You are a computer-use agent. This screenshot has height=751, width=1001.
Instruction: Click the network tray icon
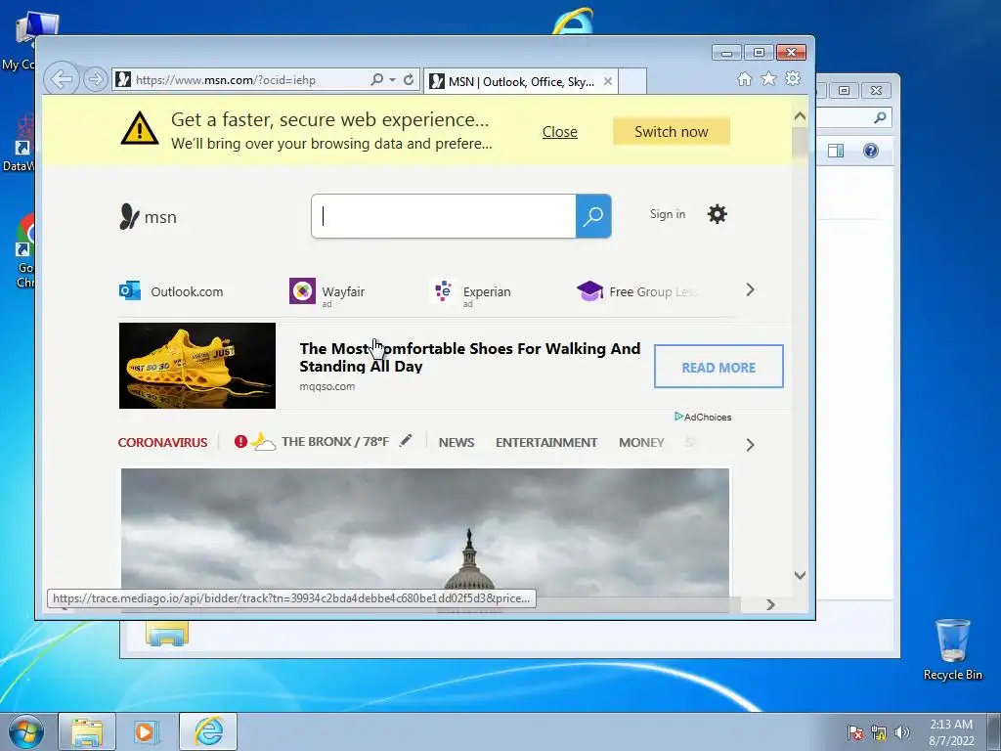(879, 732)
